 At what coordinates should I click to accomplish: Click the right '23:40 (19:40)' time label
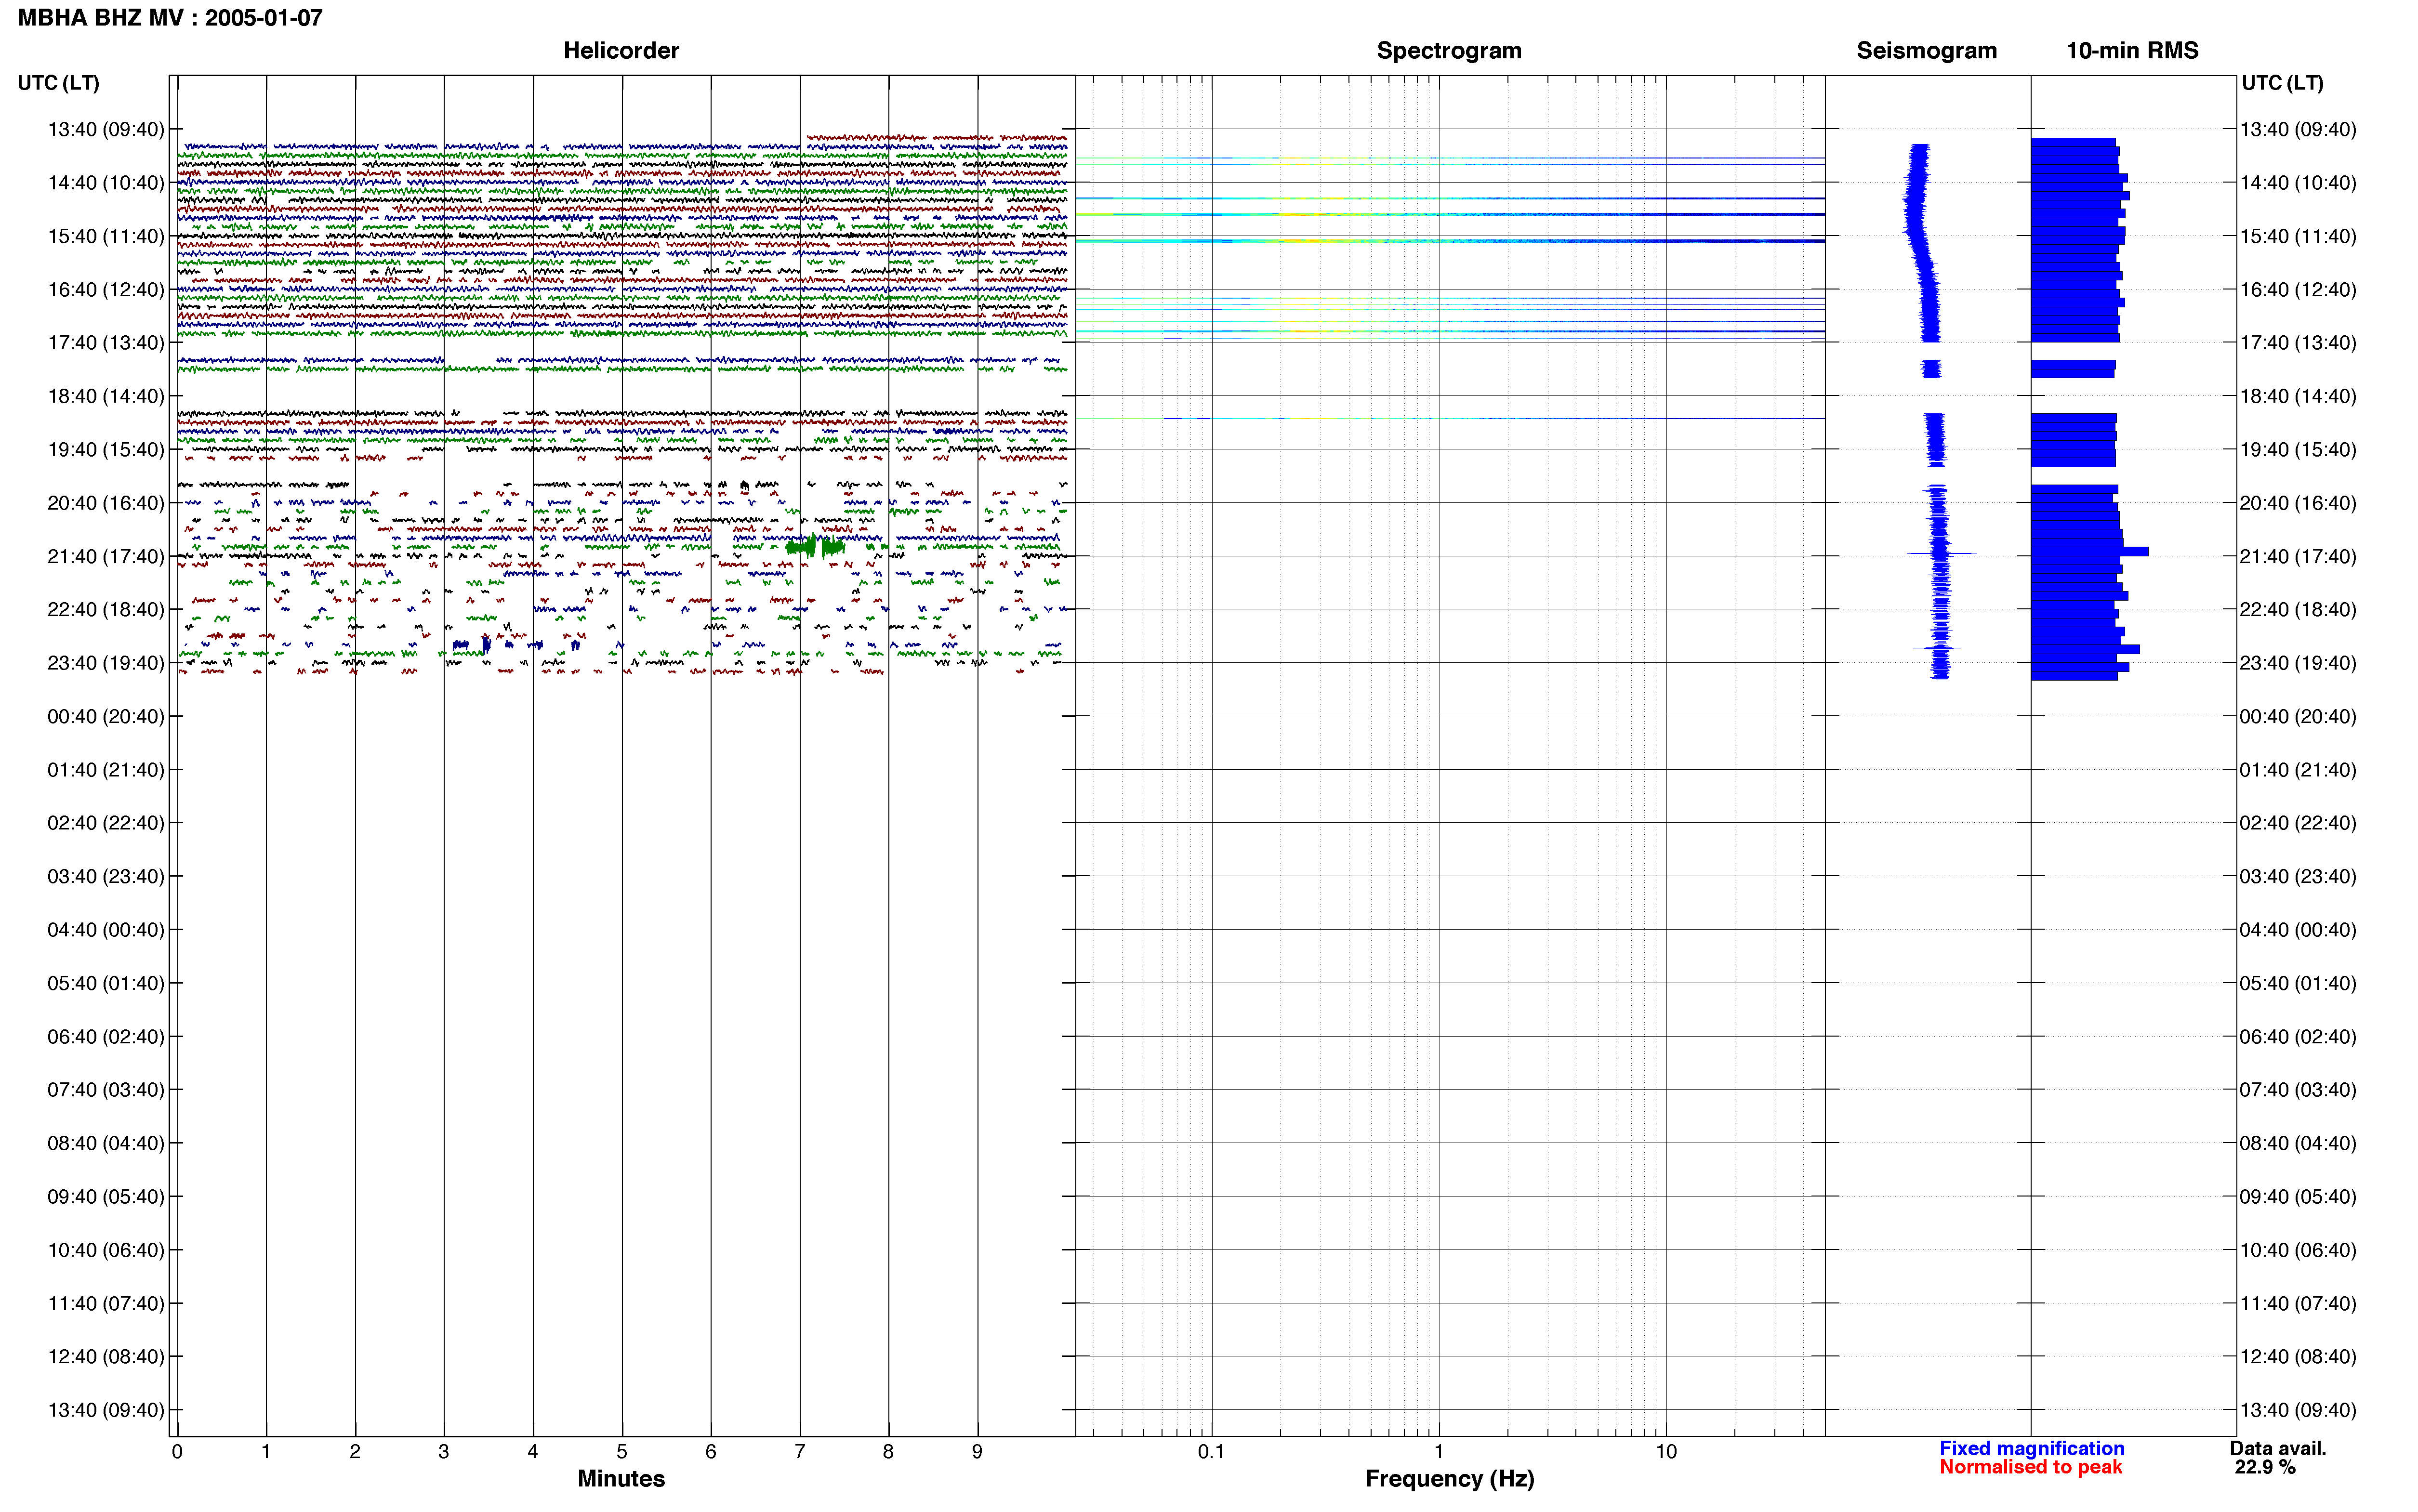click(2297, 663)
